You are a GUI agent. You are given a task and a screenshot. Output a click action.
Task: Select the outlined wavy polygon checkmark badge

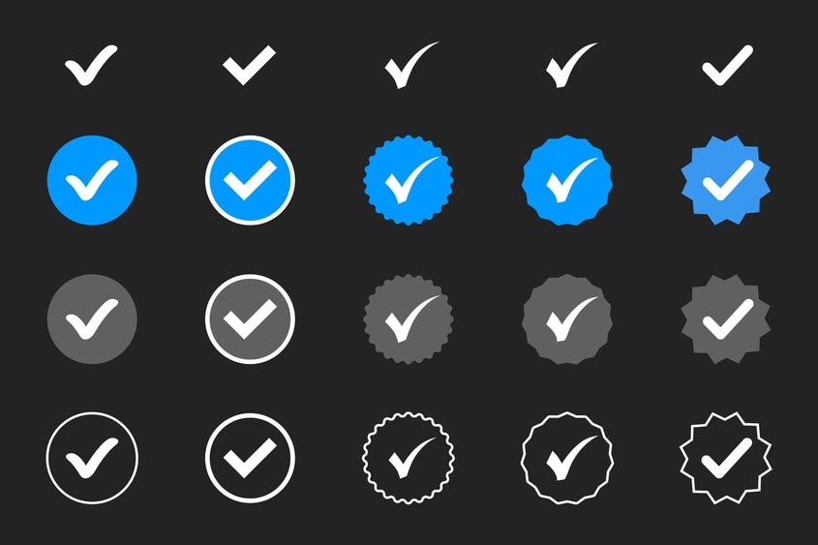(567, 458)
